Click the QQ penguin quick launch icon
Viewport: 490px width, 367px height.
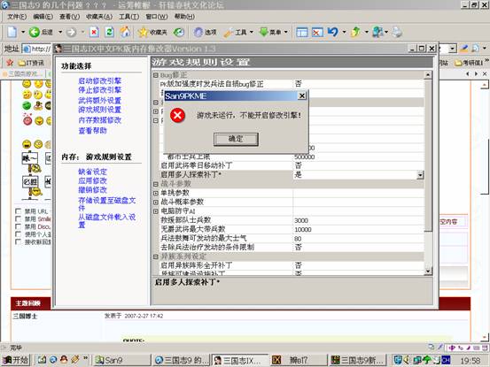coord(64,360)
